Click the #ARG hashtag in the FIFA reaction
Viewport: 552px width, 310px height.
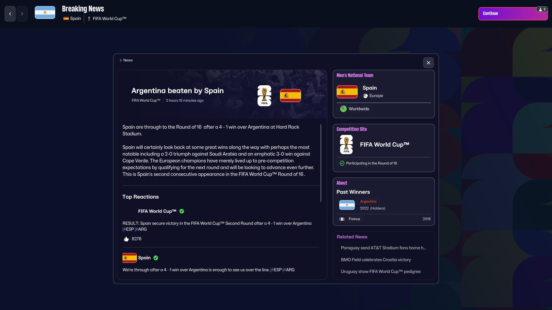pos(141,229)
